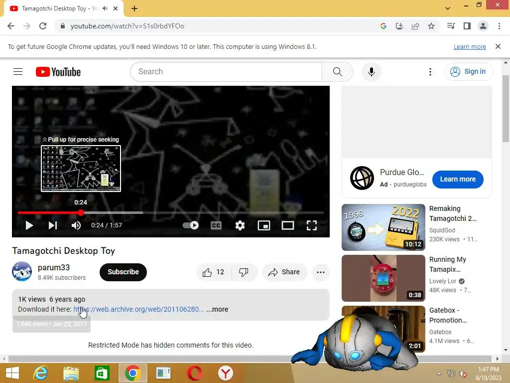Click the red scrubber handle at 0:24
Image resolution: width=510 pixels, height=383 pixels.
pos(81,212)
